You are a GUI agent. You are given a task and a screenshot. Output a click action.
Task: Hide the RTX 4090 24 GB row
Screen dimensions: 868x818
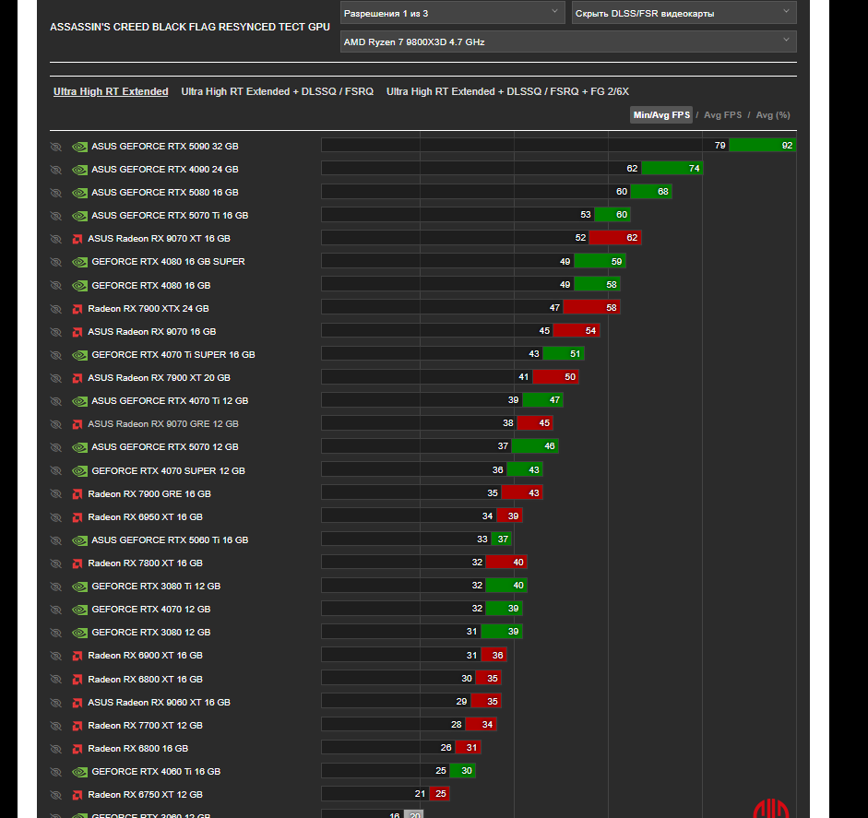pyautogui.click(x=56, y=170)
